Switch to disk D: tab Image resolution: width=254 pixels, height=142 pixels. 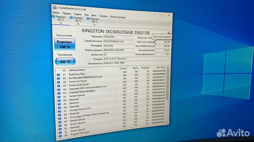coord(78,21)
